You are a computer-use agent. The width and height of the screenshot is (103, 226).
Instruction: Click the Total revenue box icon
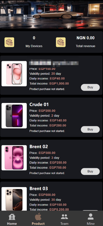[x=61, y=42]
